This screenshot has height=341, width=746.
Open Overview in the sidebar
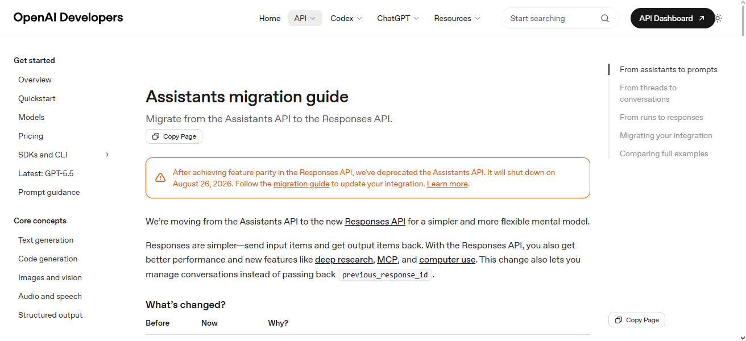coord(35,80)
